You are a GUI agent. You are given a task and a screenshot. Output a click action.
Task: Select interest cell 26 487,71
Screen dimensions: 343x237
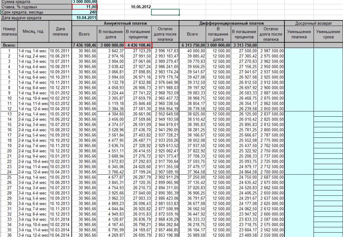(x=138, y=140)
